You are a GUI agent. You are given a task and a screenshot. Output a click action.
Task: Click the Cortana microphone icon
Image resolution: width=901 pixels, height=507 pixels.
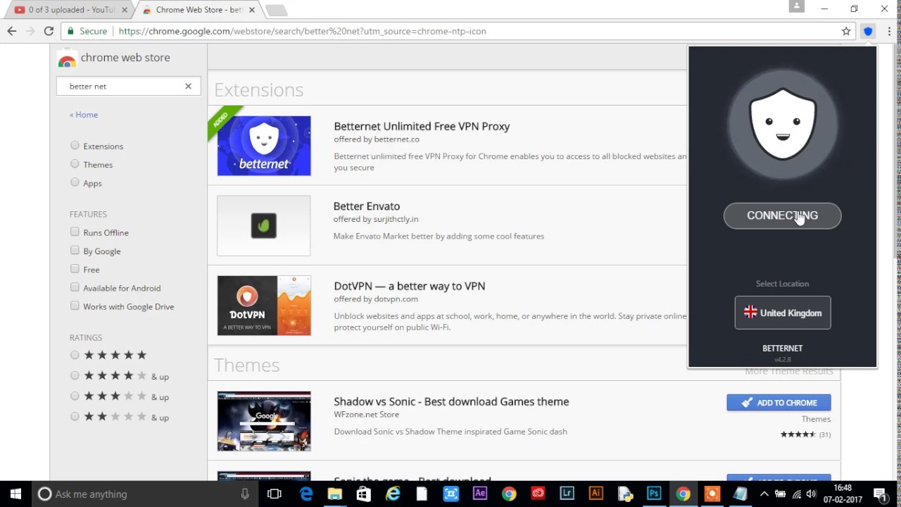click(x=245, y=494)
